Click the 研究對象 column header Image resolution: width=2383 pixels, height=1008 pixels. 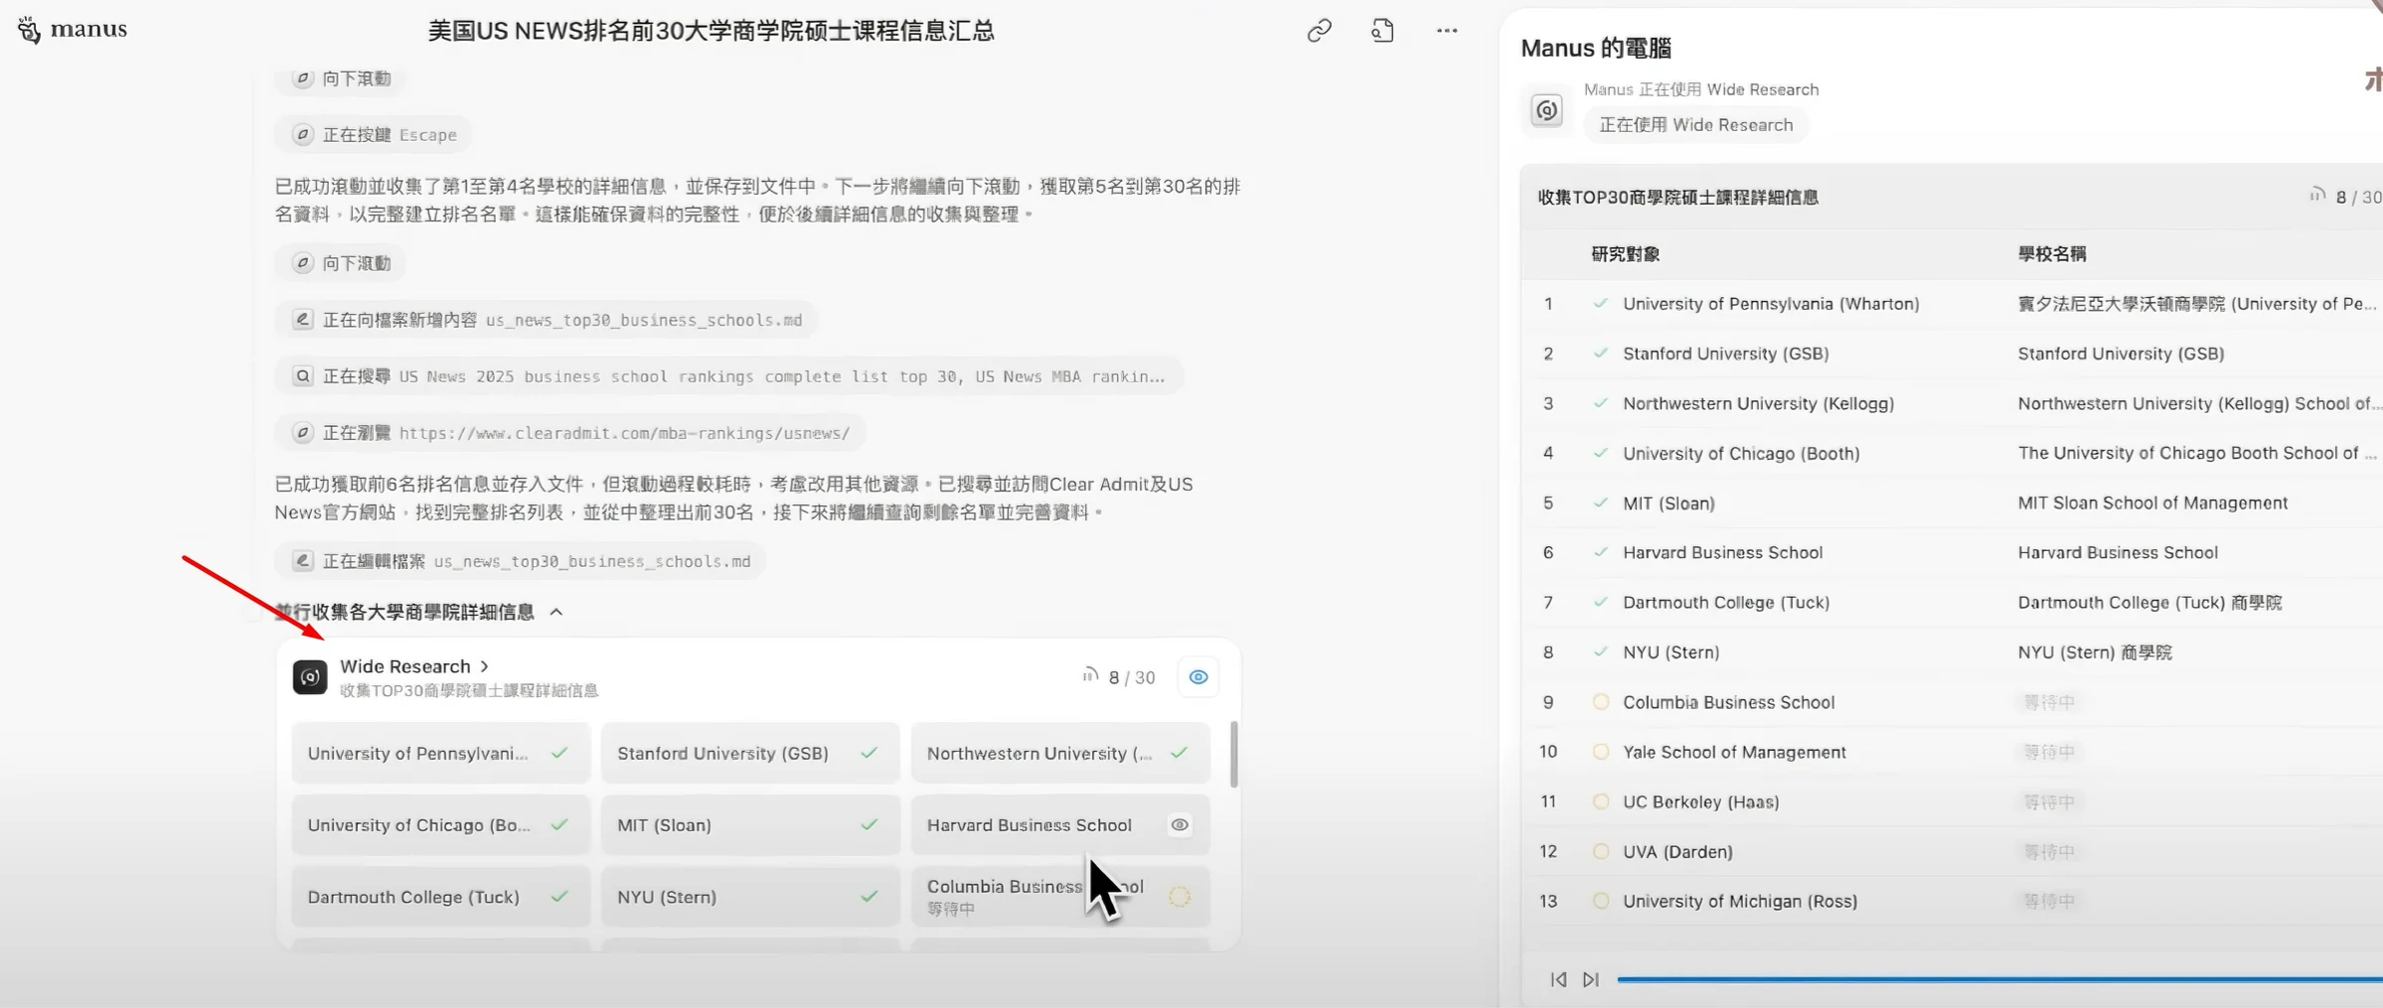pyautogui.click(x=1625, y=253)
